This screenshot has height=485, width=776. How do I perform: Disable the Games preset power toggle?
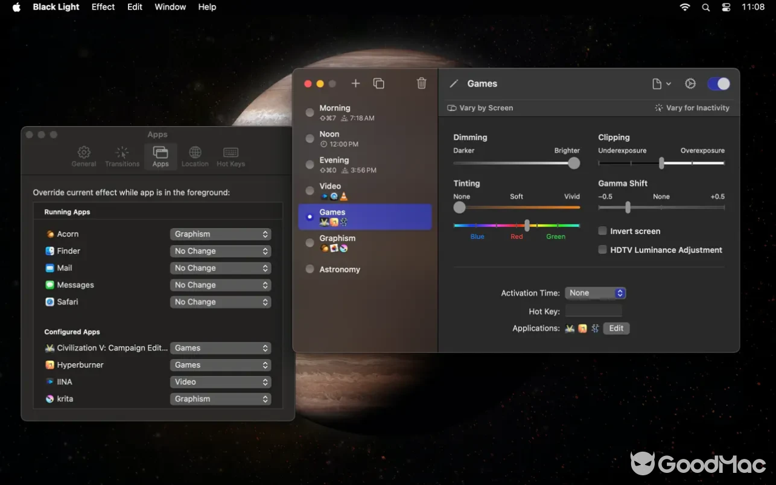click(718, 84)
